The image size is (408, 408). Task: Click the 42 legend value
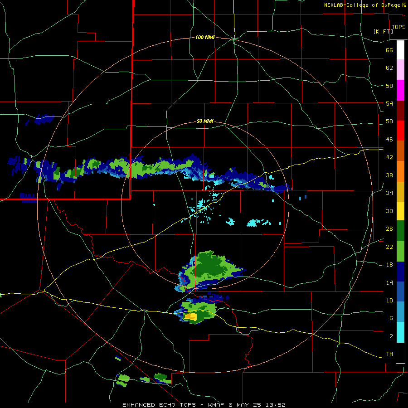(x=389, y=157)
